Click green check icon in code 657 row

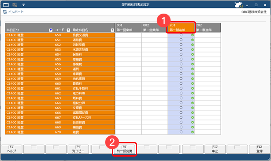pos(193,69)
